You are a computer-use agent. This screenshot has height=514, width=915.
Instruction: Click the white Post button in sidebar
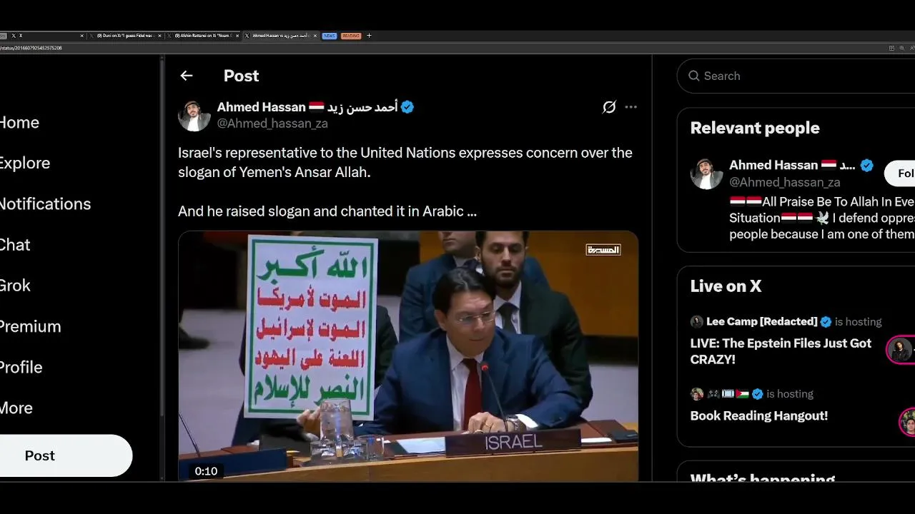(64, 455)
